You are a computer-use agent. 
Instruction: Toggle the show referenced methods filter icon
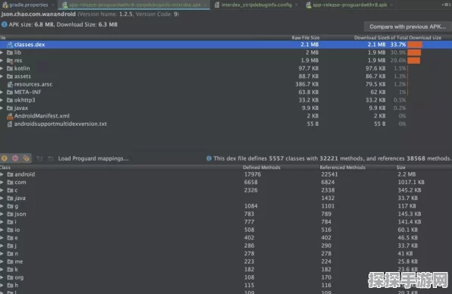(x=27, y=158)
